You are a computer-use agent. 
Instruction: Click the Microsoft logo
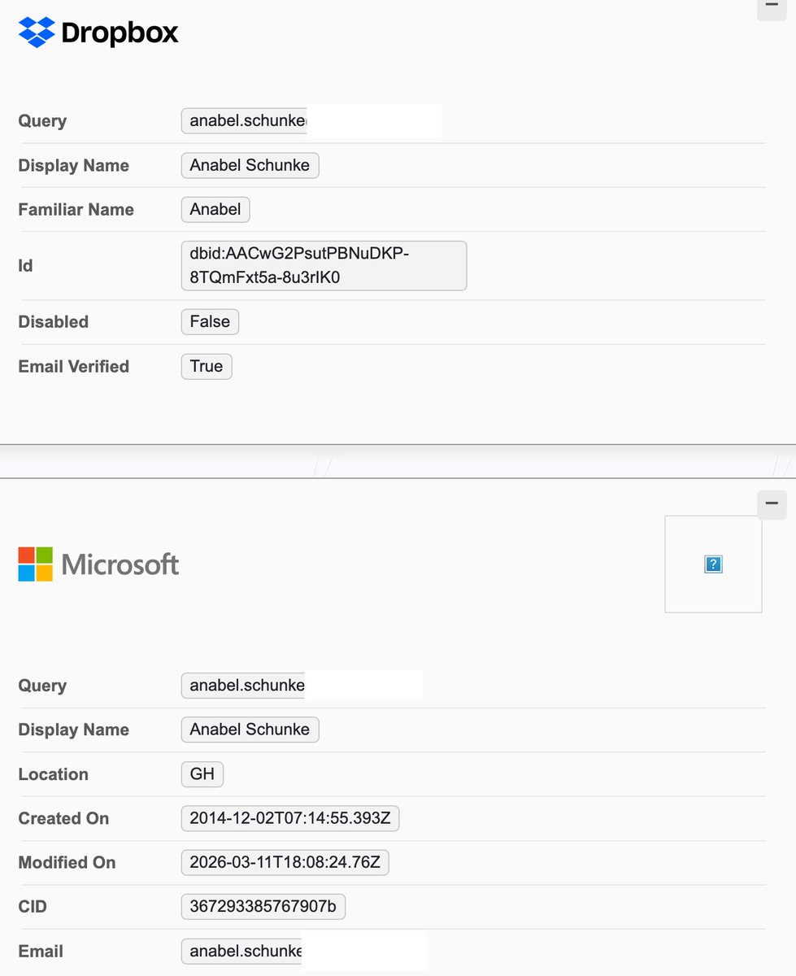pos(98,564)
